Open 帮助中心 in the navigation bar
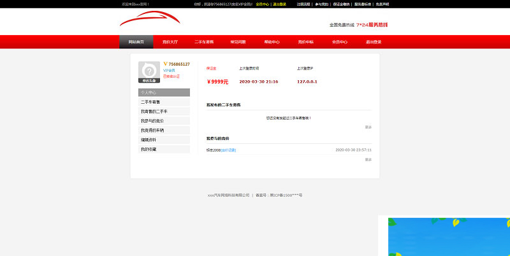 click(272, 42)
